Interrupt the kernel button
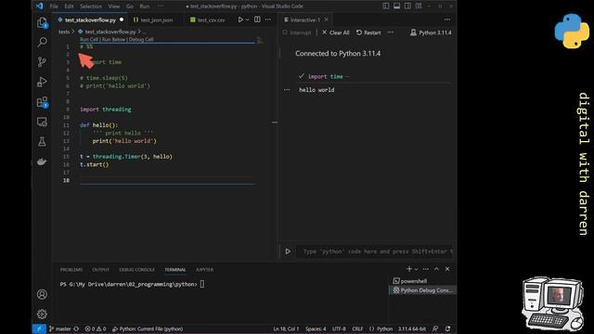Screen dimensions: 594x334 (297, 32)
